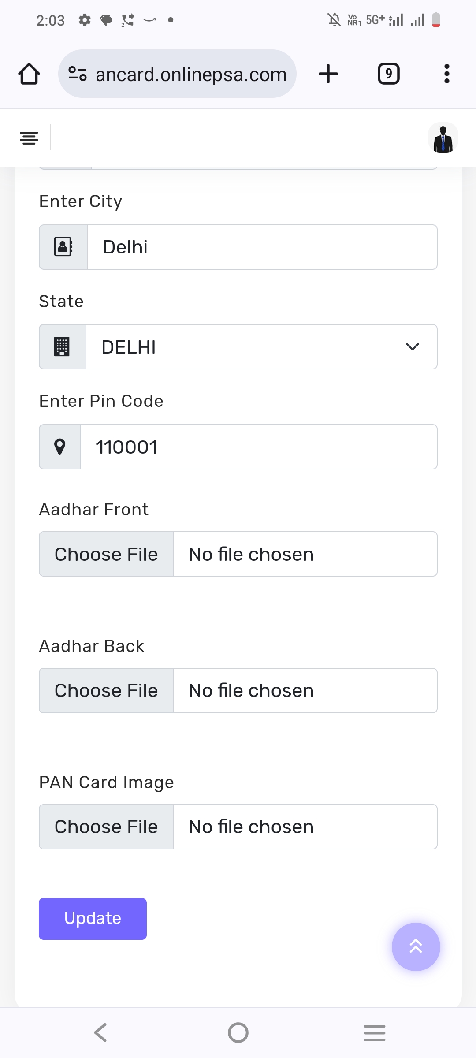The height and width of the screenshot is (1058, 476).
Task: Open a new browser tab
Action: click(x=328, y=74)
